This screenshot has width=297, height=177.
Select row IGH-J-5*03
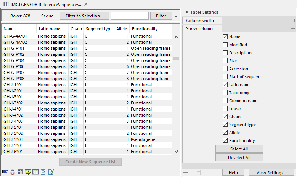pyautogui.click(x=87, y=139)
